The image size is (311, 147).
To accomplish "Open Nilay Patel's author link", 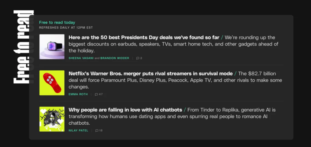I will (78, 131).
